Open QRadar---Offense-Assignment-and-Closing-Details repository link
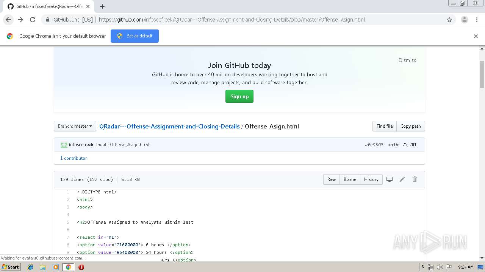The image size is (485, 272). pyautogui.click(x=169, y=126)
